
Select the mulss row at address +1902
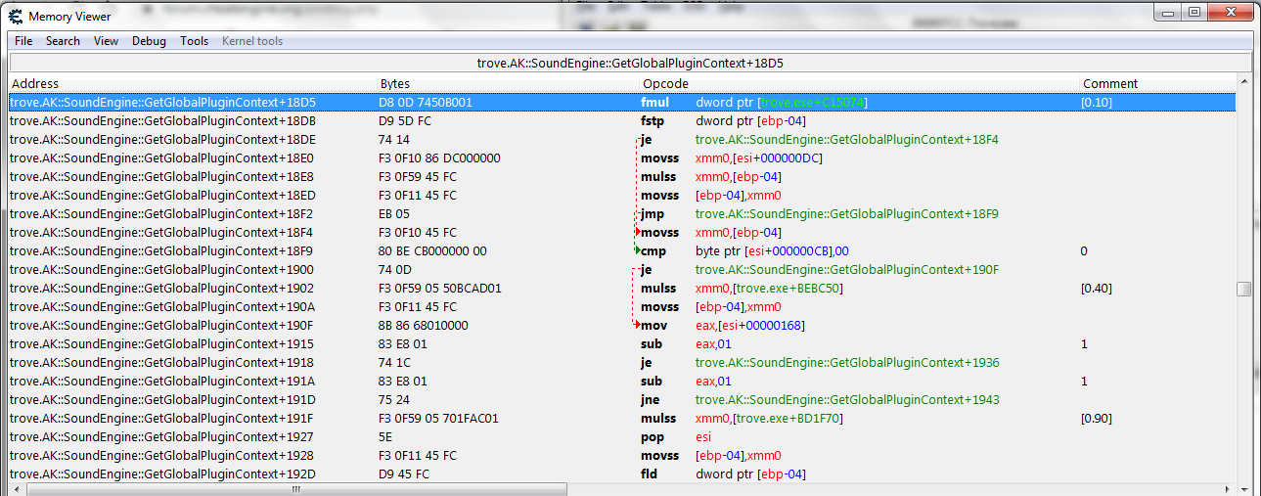click(621, 288)
